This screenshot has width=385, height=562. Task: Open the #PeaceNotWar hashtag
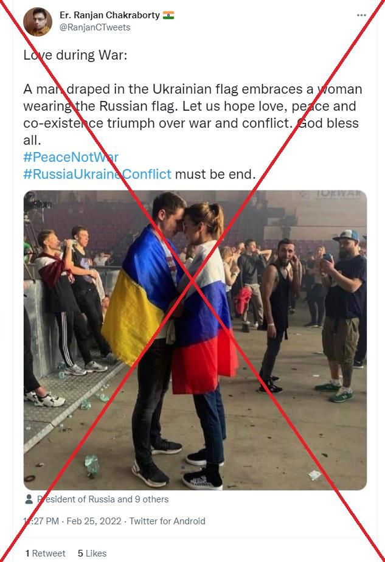[71, 157]
